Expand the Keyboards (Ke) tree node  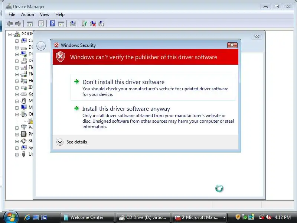click(17, 94)
